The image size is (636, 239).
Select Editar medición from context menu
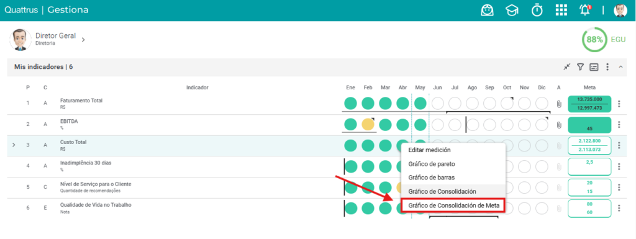430,150
